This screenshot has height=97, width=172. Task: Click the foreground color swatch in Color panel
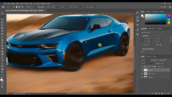(x=142, y=16)
